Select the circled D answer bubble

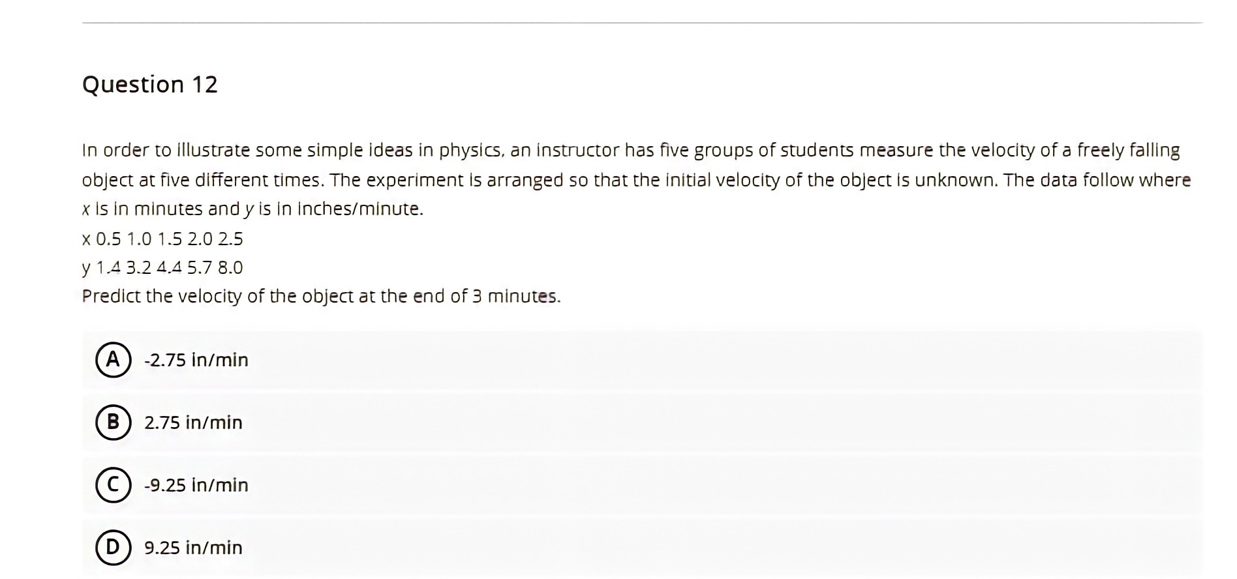click(114, 547)
